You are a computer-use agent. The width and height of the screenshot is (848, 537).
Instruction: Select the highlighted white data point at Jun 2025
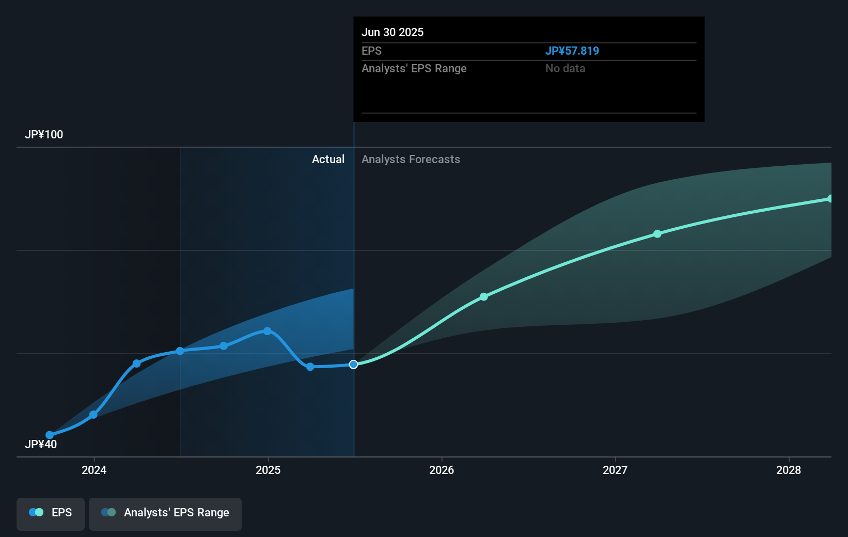[x=354, y=365]
